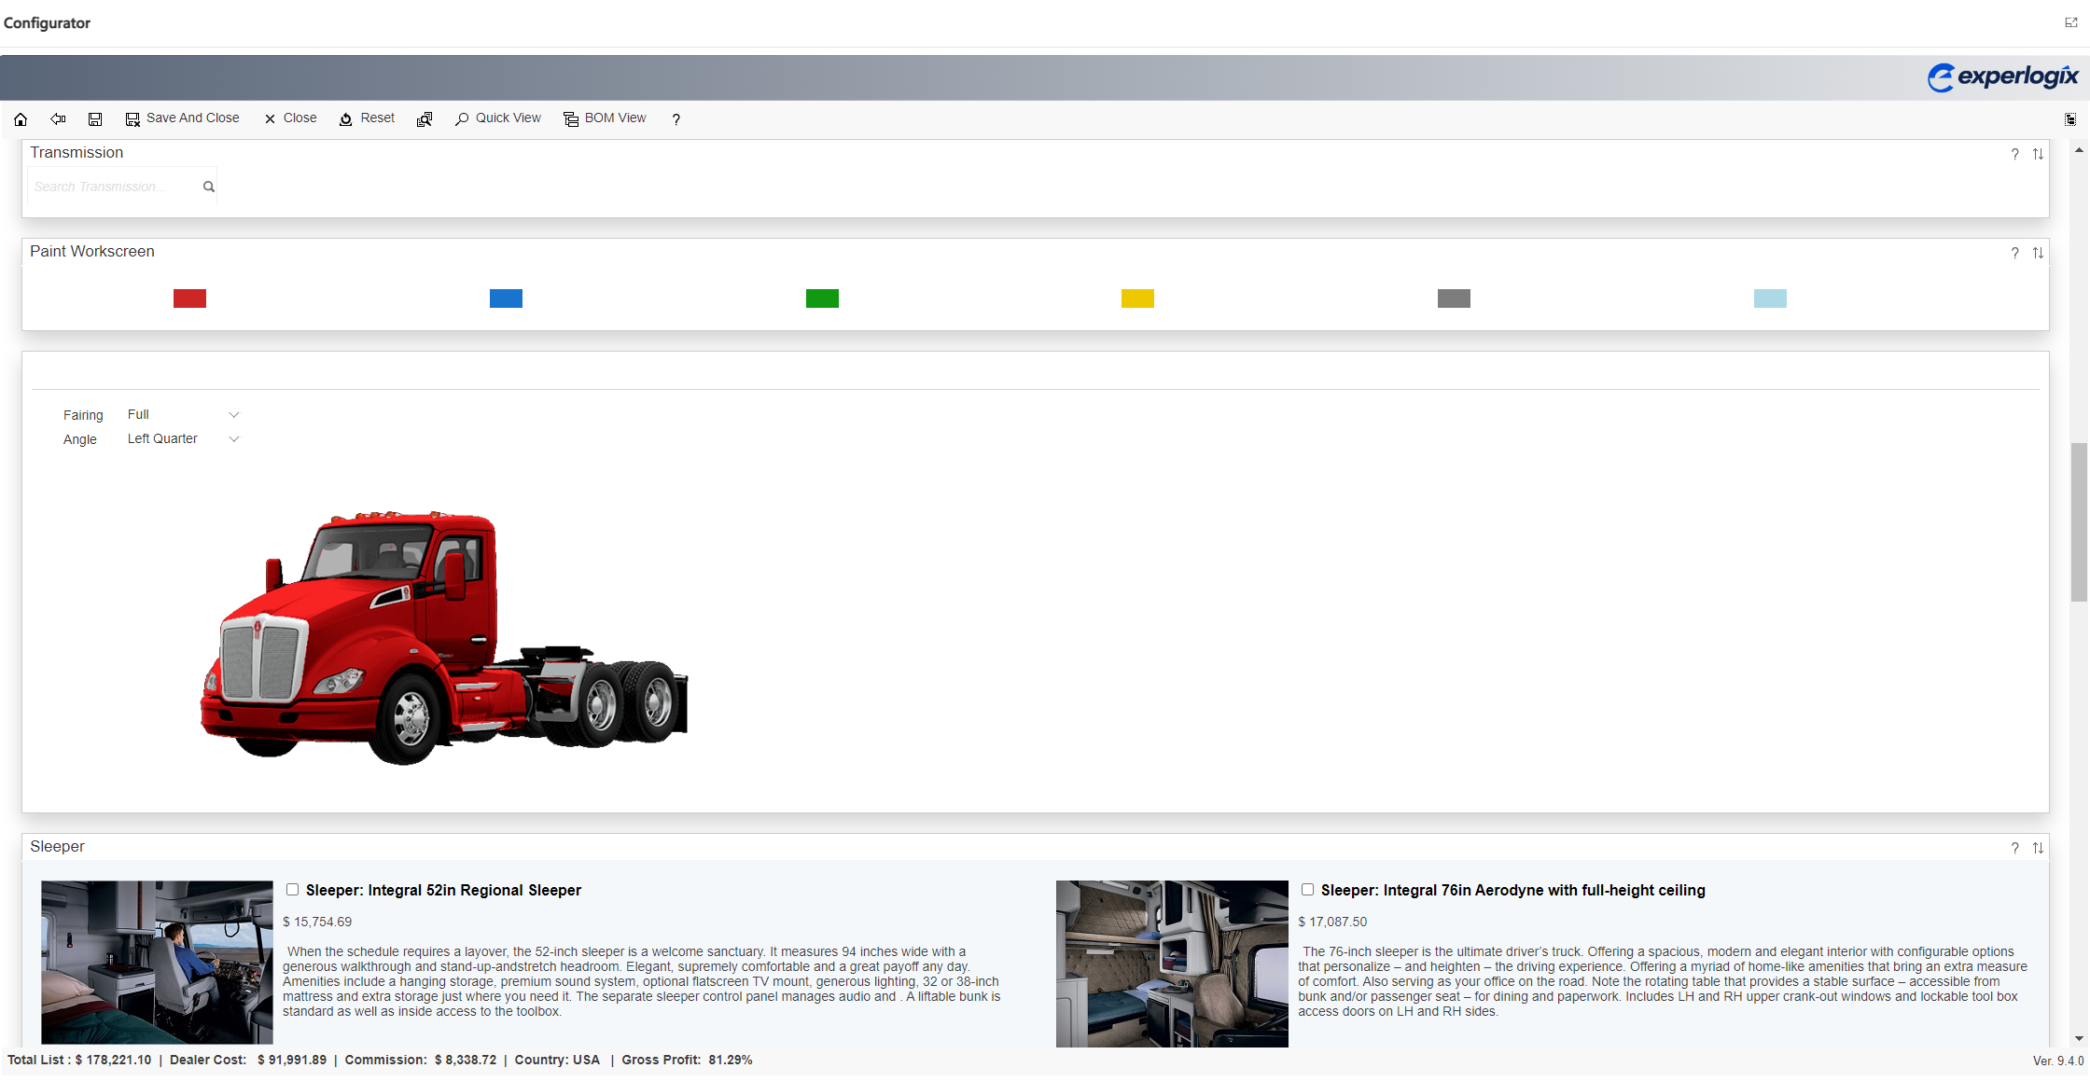2090x1082 pixels.
Task: Click the Configurator title at top left
Action: (x=47, y=22)
